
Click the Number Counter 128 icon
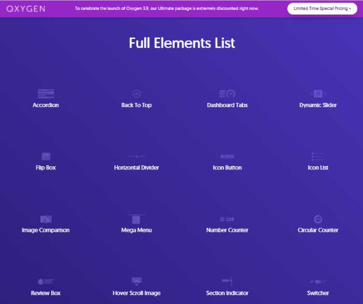point(227,219)
